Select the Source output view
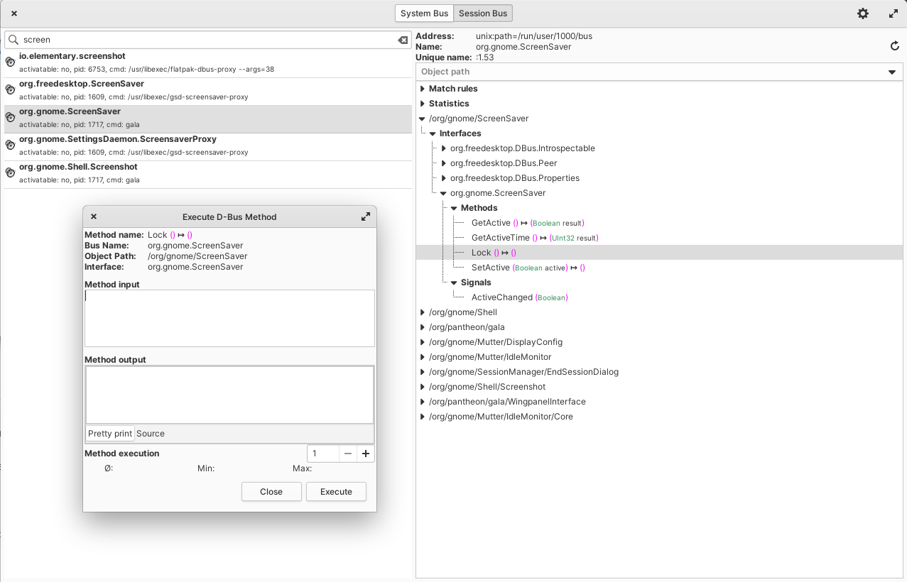Screen dimensions: 907x582 point(151,434)
